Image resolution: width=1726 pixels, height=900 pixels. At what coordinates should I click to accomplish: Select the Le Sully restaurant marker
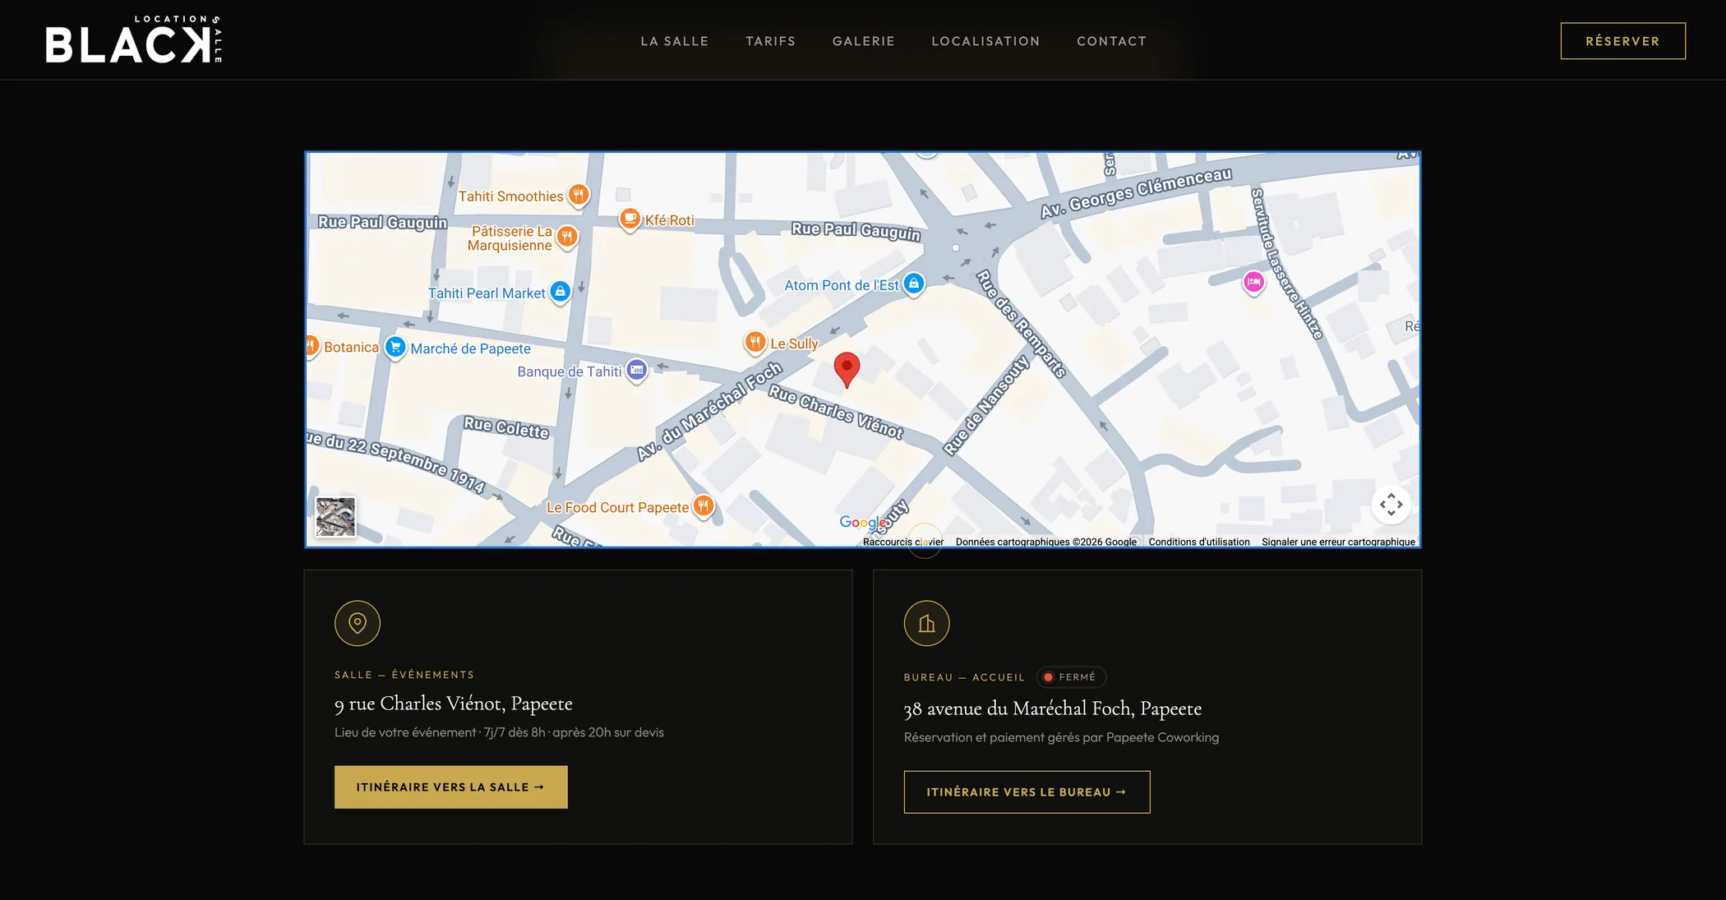point(755,342)
